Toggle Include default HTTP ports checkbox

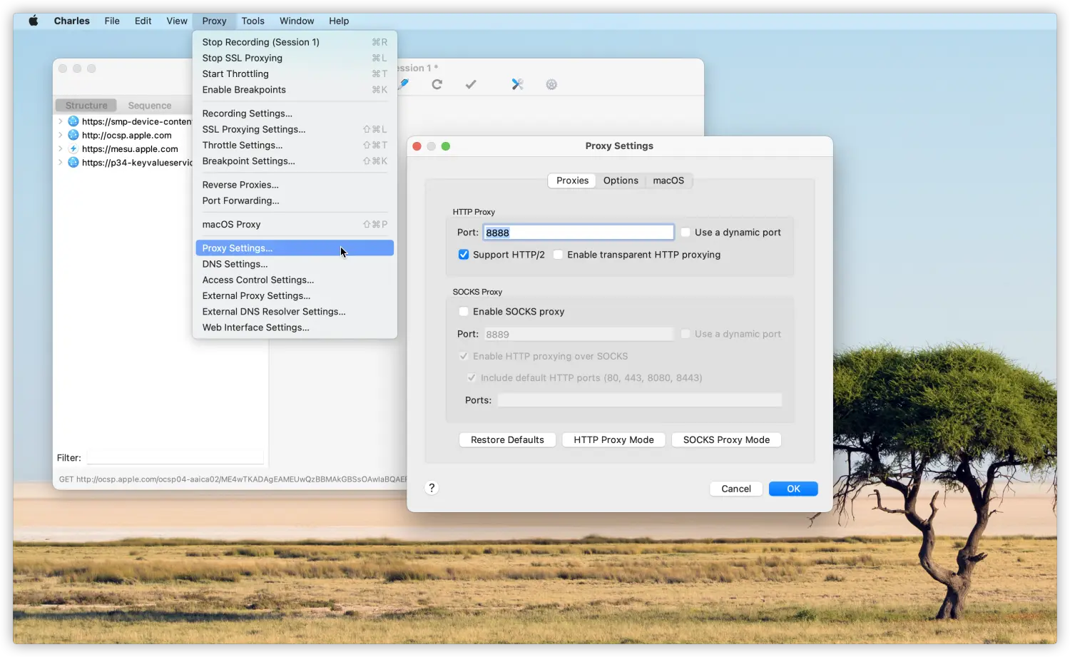tap(472, 378)
